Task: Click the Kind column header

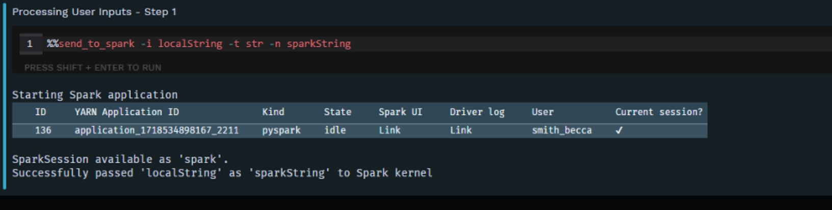Action: pos(273,112)
